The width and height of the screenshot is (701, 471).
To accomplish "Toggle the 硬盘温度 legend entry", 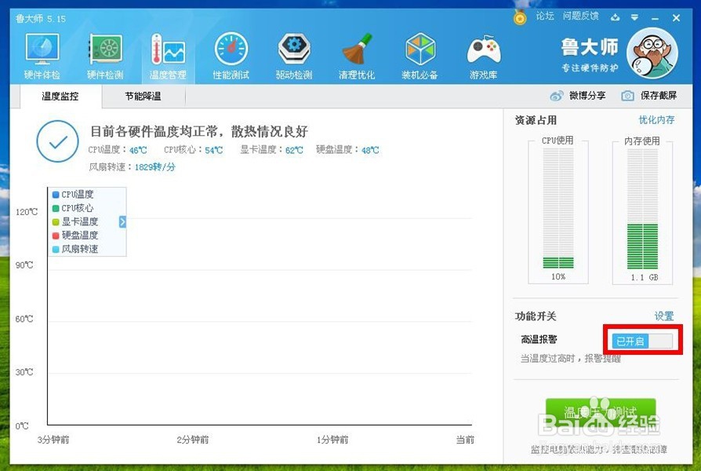I will 75,235.
